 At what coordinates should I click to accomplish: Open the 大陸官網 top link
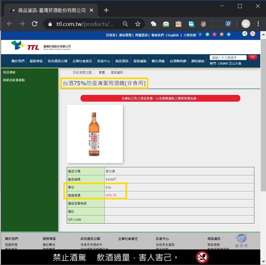(190, 35)
